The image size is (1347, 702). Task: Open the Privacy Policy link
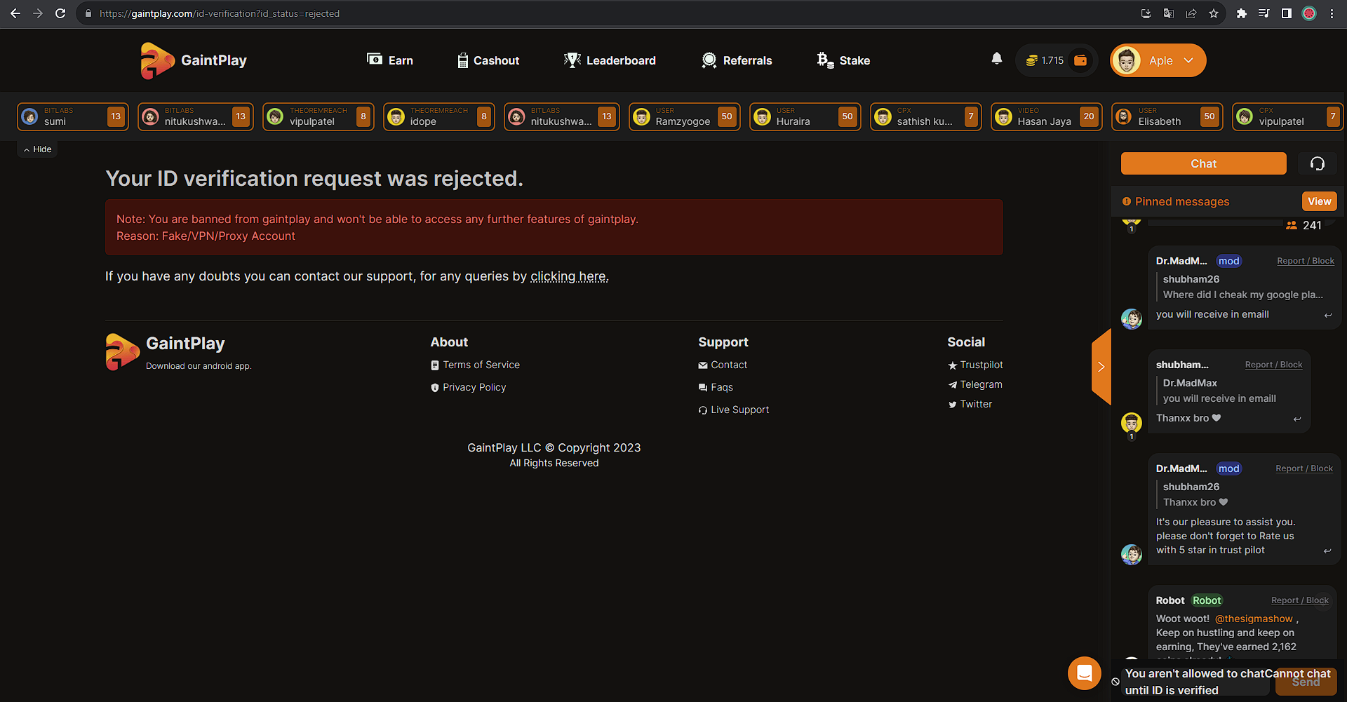[x=468, y=387]
